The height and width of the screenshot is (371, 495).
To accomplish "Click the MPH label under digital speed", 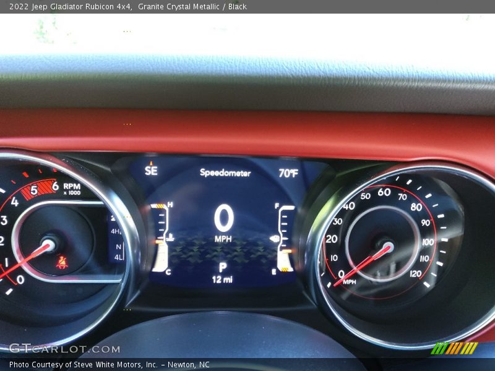I will click(223, 239).
